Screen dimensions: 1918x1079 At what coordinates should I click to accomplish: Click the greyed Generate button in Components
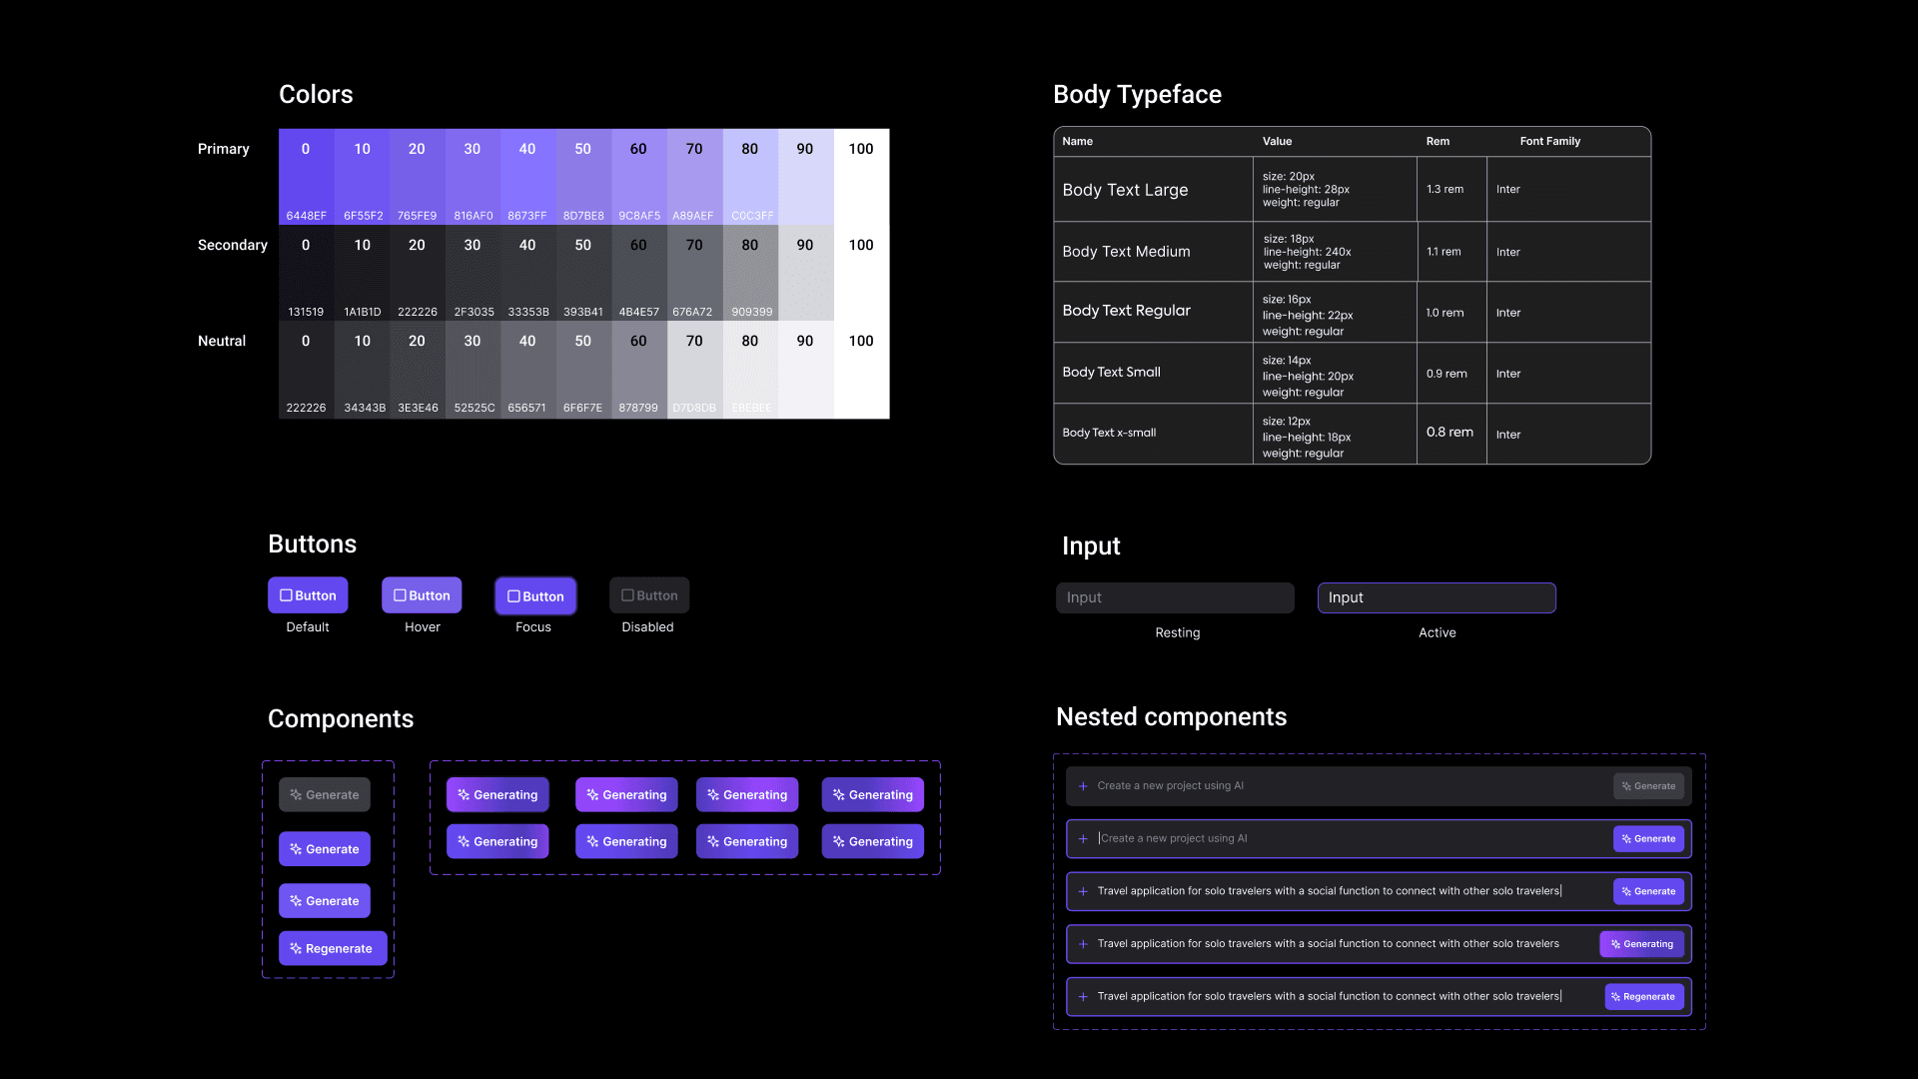click(325, 795)
